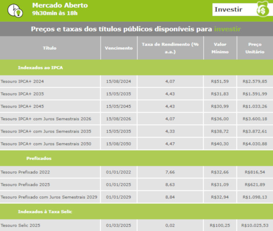273x231 pixels.
Task: Click the 01/01/2029 maturity date
Action: tap(119, 197)
